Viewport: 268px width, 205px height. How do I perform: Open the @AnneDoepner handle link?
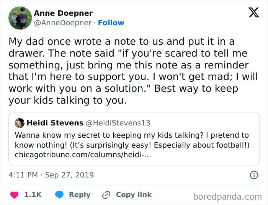point(62,23)
